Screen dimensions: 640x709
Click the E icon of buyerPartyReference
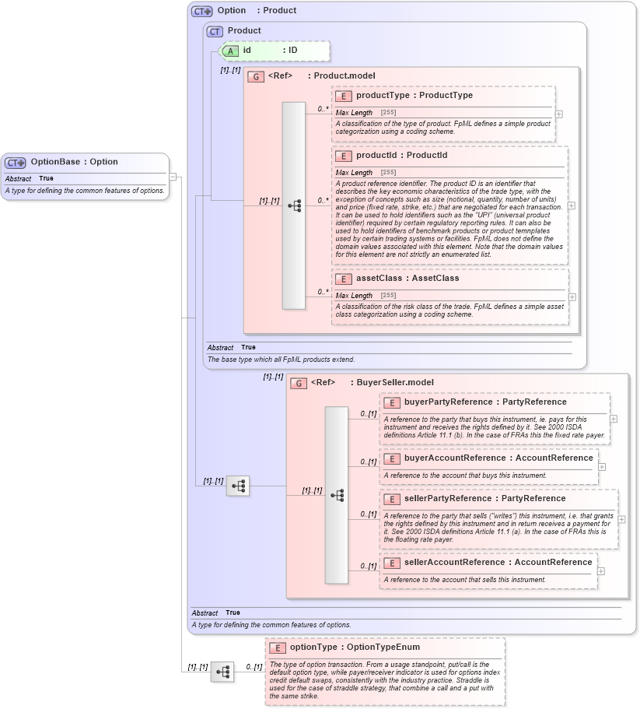coord(392,403)
